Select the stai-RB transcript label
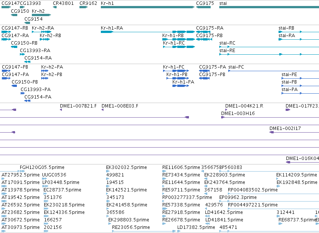Viewport: 319px width, 233px height. click(x=286, y=28)
